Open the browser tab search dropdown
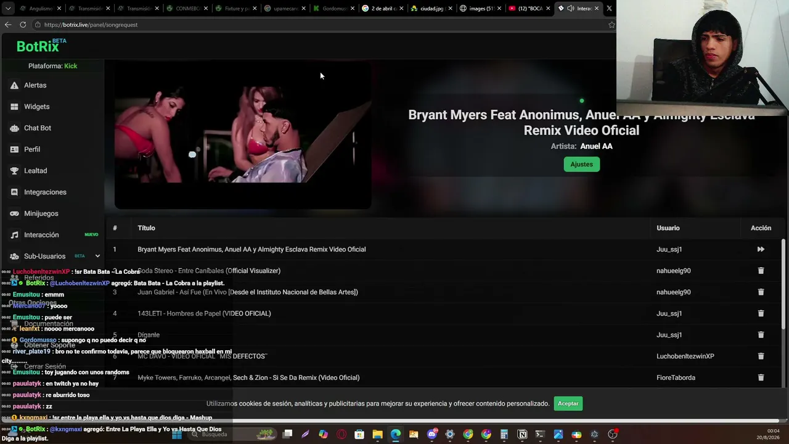This screenshot has width=789, height=444. [x=8, y=9]
